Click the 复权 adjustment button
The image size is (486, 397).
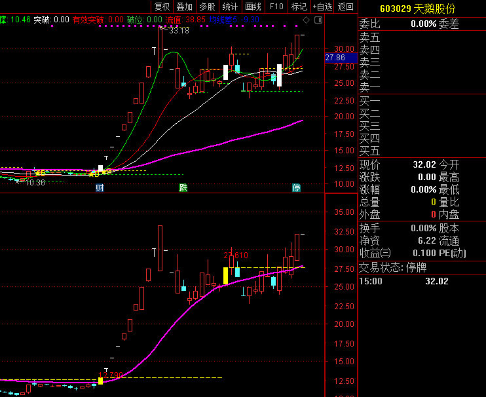pos(162,7)
